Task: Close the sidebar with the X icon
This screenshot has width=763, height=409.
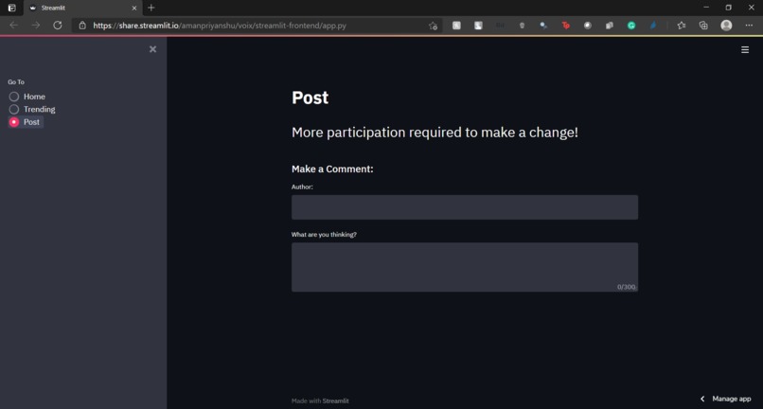Action: pyautogui.click(x=152, y=49)
